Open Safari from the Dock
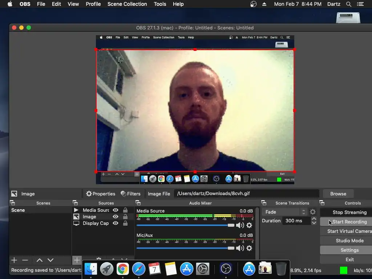The width and height of the screenshot is (372, 279). coord(138,269)
